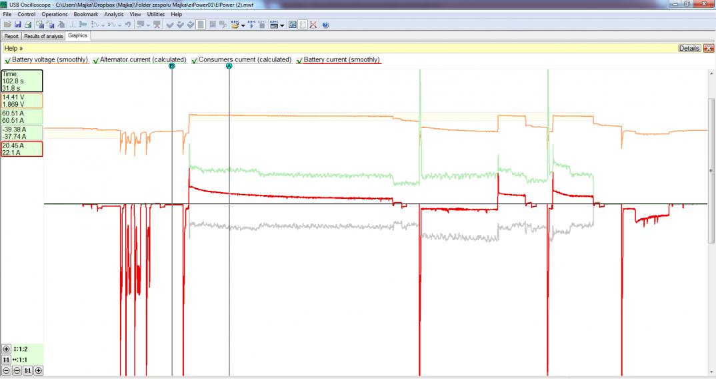Open the dropdown arrow next to the folder-gear icon

coord(243,25)
